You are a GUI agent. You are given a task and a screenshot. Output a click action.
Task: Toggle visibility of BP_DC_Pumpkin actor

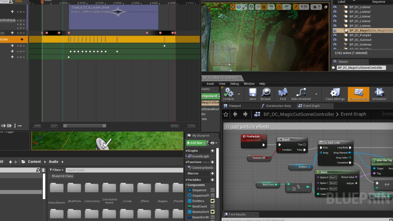[x=335, y=35]
